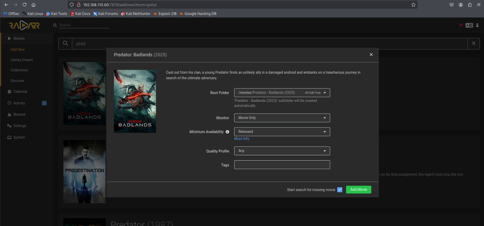Open the Minimum Availability dropdown
The height and width of the screenshot is (226, 484).
(282, 132)
